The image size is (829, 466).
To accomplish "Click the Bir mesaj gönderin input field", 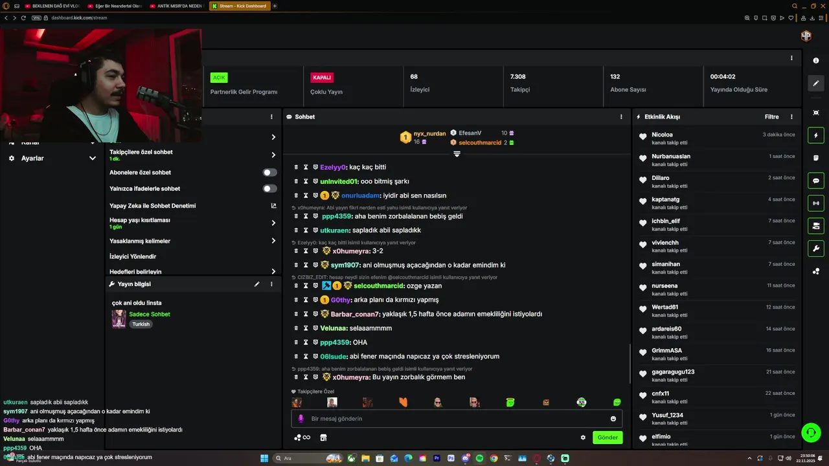I will 457,419.
